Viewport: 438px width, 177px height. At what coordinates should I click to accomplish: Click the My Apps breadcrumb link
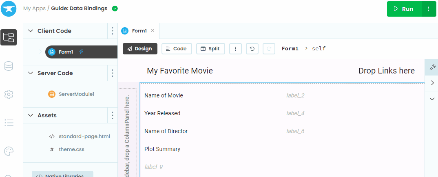click(x=34, y=8)
